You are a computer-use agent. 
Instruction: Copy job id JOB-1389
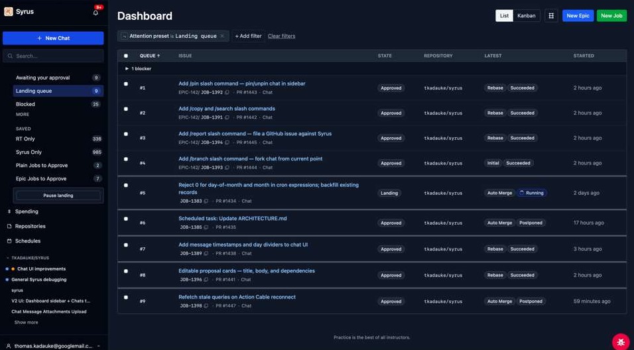pyautogui.click(x=206, y=254)
